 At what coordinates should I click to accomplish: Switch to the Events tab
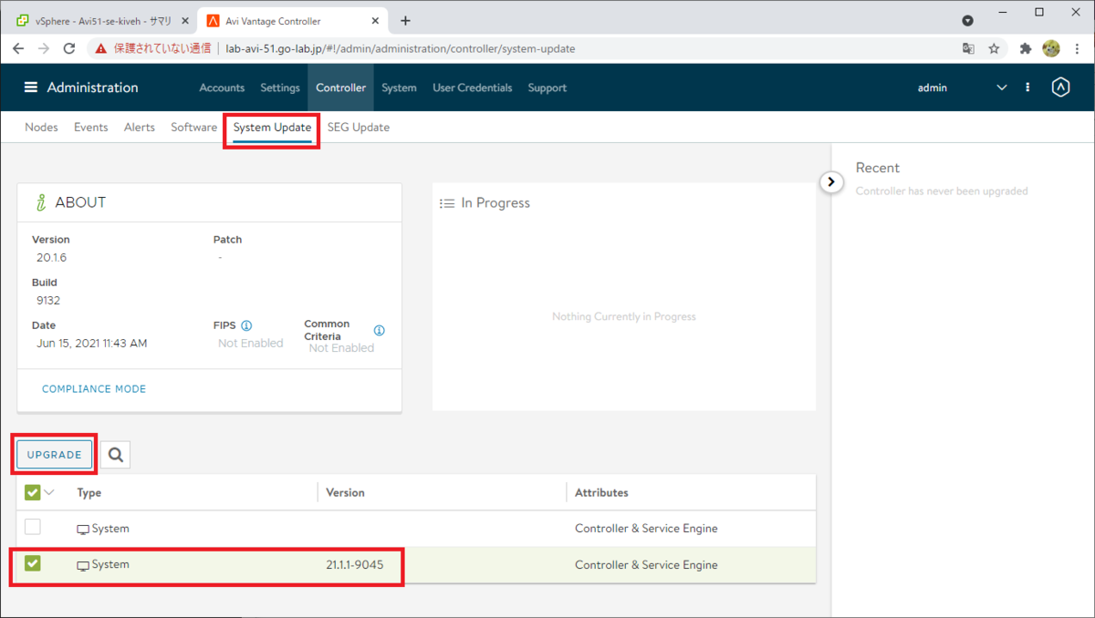(x=91, y=127)
